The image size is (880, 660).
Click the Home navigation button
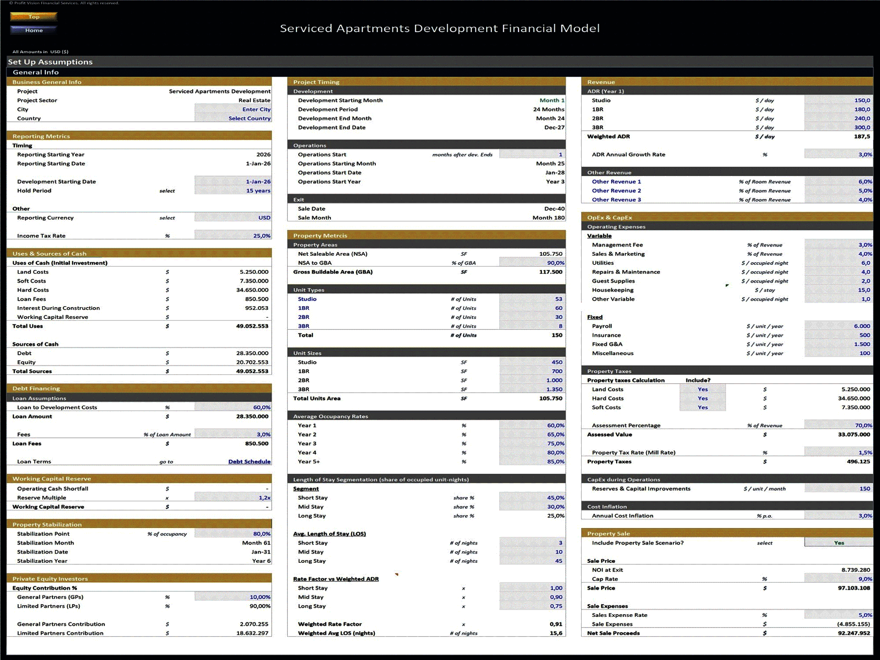pyautogui.click(x=33, y=30)
